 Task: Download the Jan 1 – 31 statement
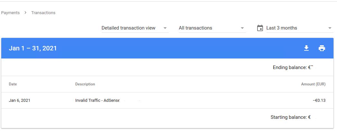click(x=306, y=48)
